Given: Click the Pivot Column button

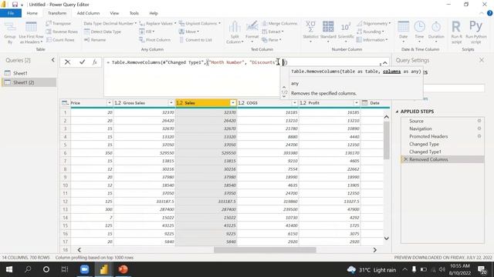Looking at the screenshot, I should pos(154,40).
